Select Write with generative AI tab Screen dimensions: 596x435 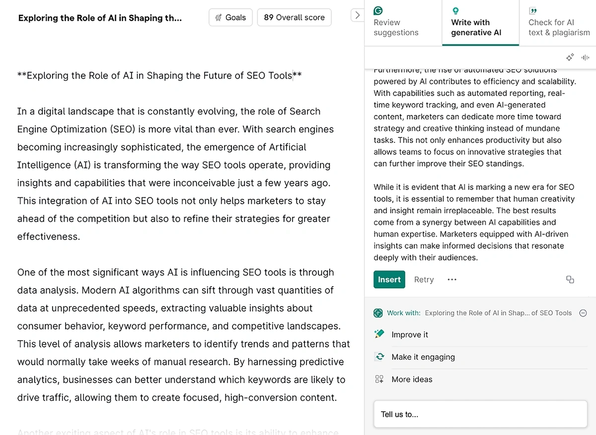click(480, 23)
